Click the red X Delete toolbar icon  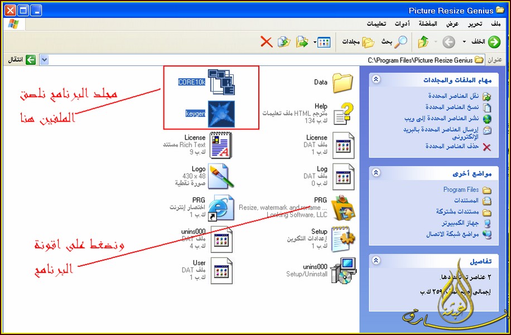[267, 42]
